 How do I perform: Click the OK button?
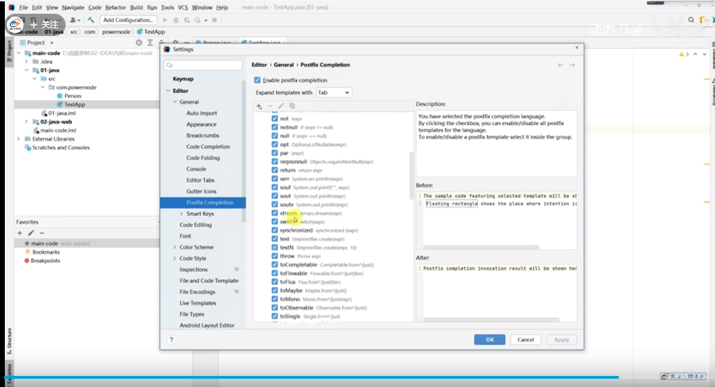(490, 339)
